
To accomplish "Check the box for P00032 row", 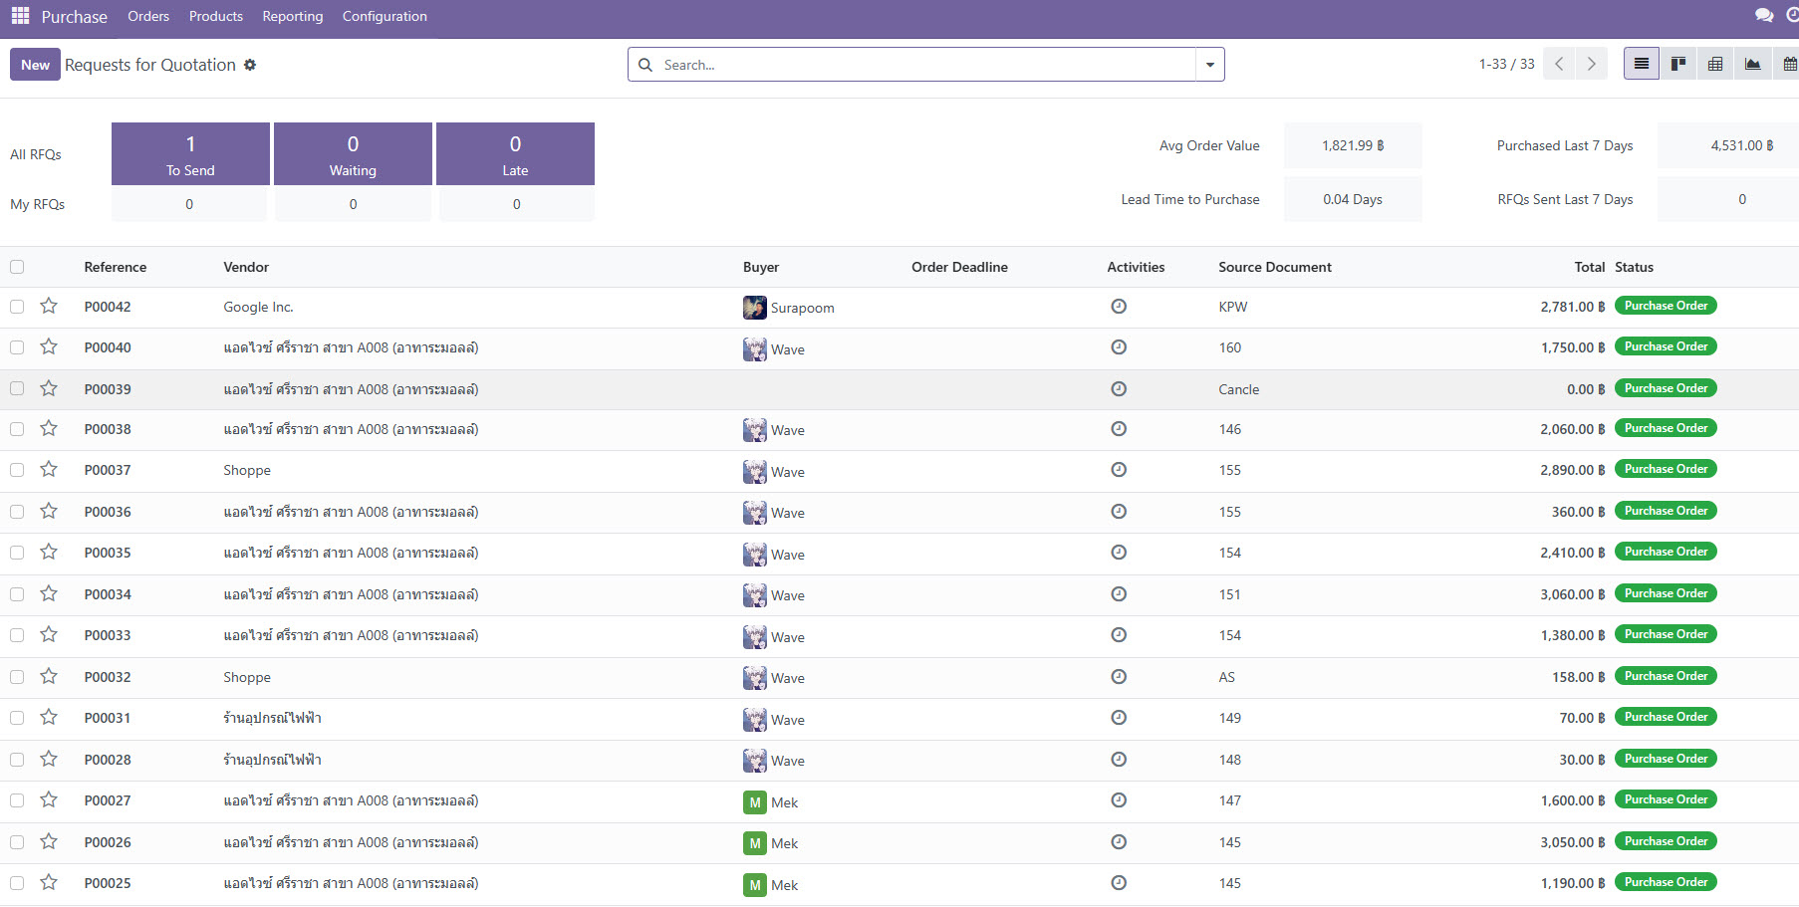I will (17, 677).
